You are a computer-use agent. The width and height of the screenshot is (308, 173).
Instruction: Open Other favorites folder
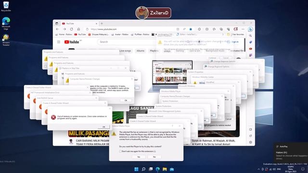coord(235,34)
